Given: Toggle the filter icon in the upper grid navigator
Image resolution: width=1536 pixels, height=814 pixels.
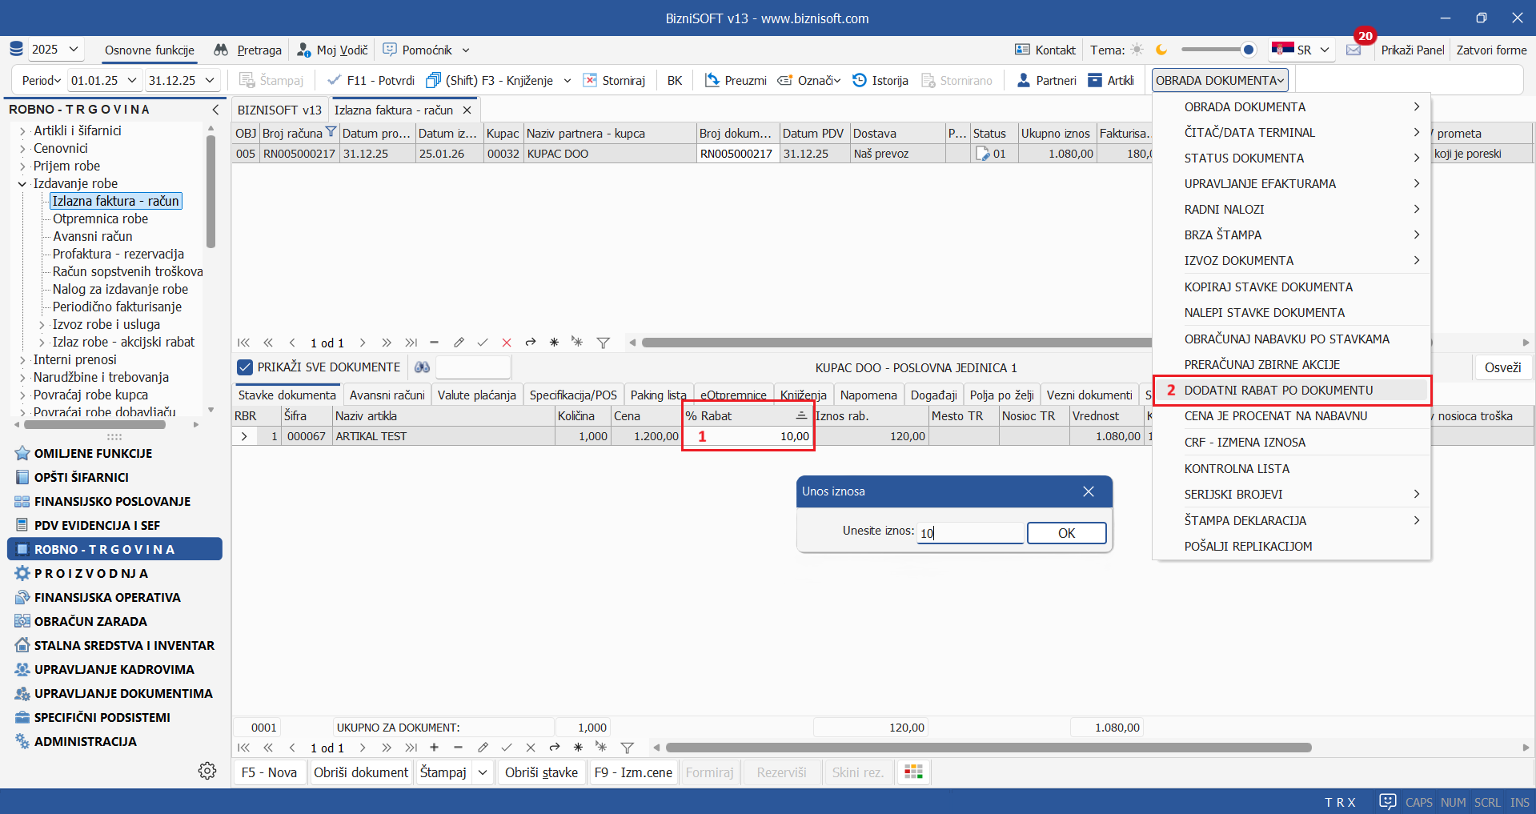Looking at the screenshot, I should point(604,343).
